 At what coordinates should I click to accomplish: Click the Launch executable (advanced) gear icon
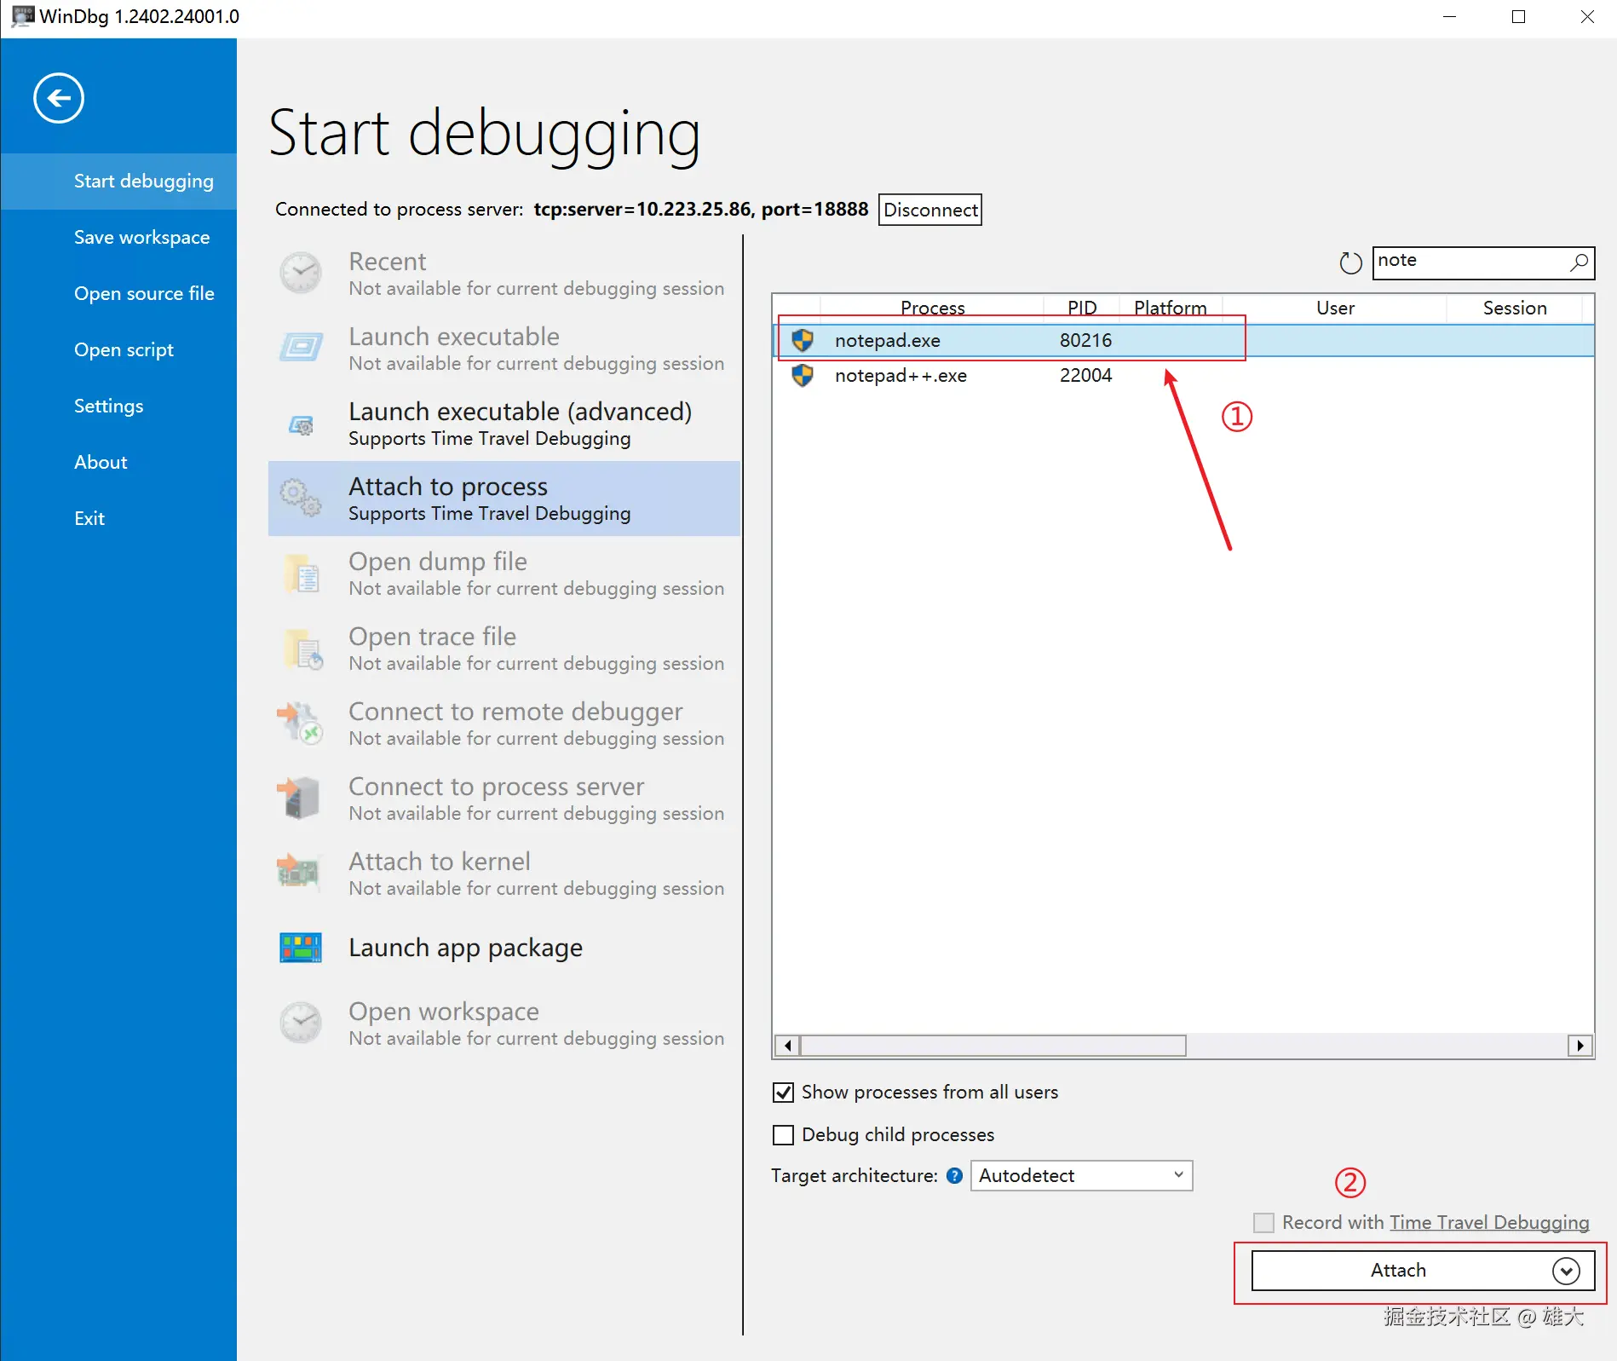301,424
